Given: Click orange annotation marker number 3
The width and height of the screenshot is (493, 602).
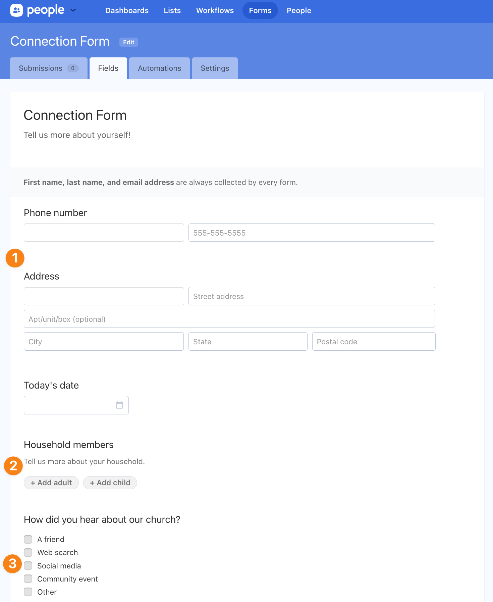Looking at the screenshot, I should click(x=12, y=563).
